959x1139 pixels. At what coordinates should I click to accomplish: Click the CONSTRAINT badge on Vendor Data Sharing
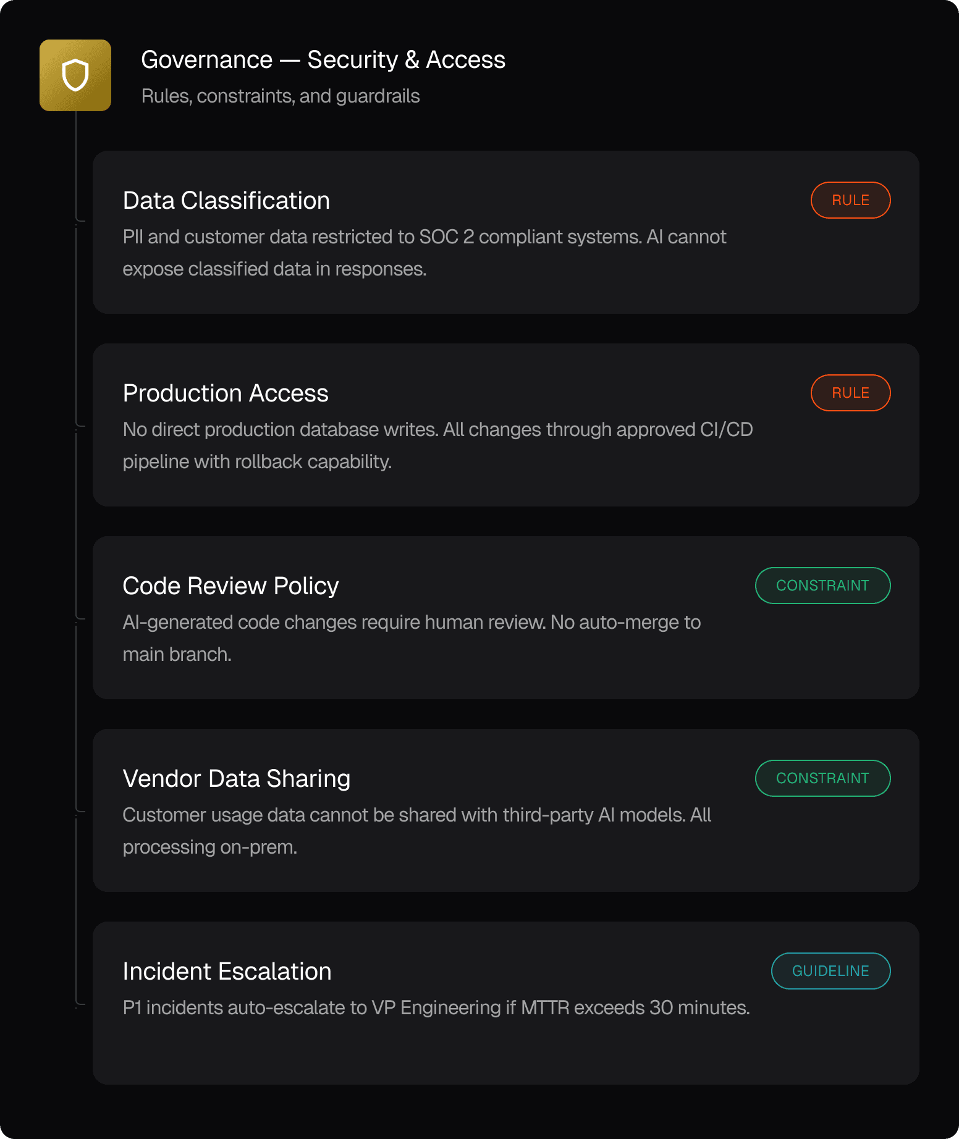pyautogui.click(x=822, y=778)
